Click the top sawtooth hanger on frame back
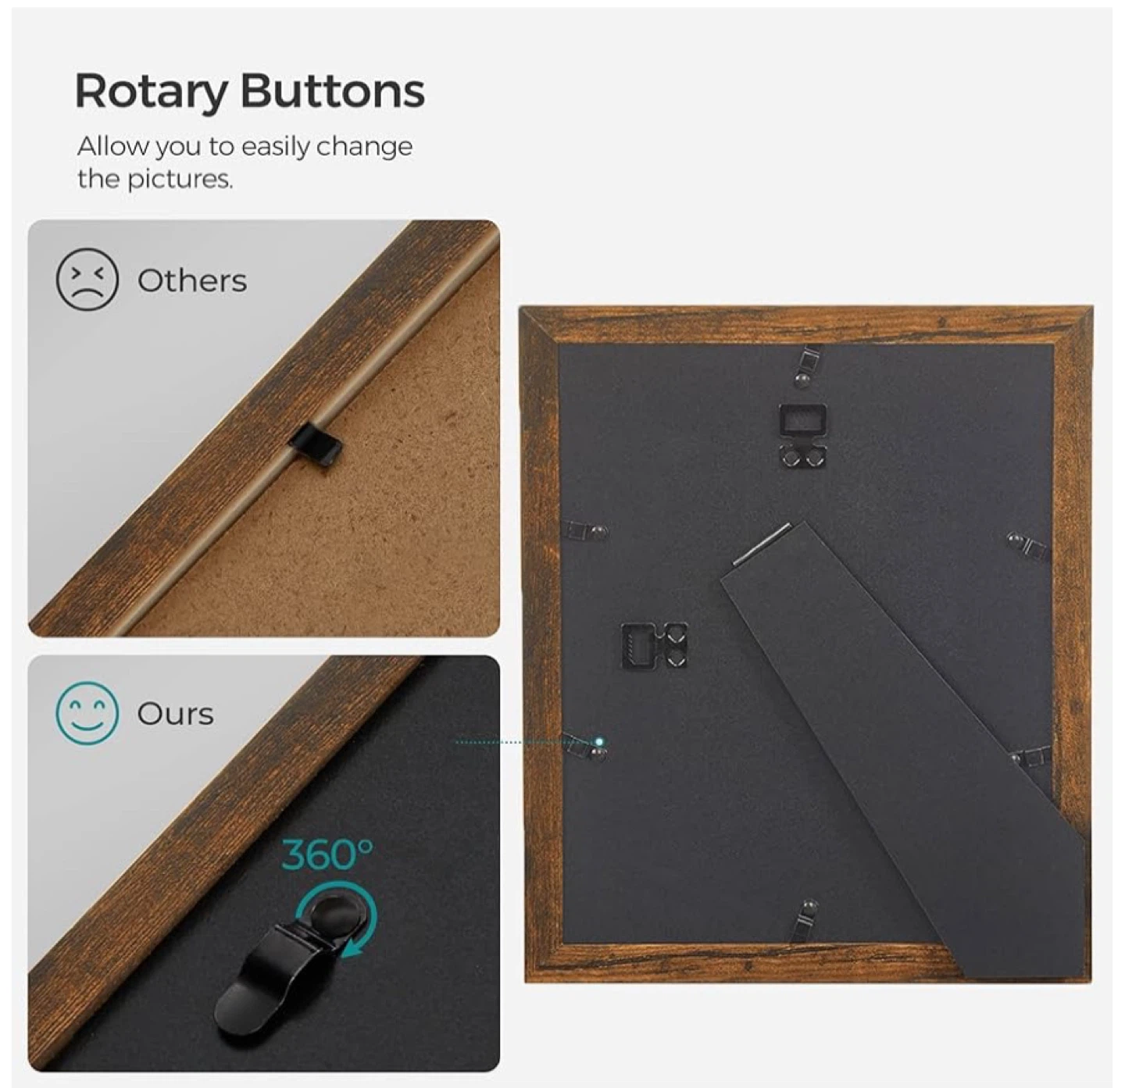 pyautogui.click(x=803, y=436)
